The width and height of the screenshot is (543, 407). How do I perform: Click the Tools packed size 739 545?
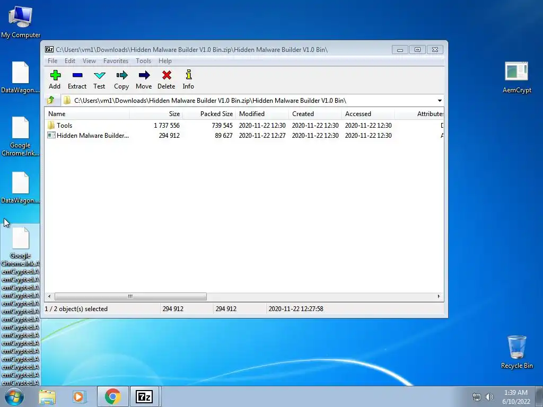pyautogui.click(x=222, y=125)
